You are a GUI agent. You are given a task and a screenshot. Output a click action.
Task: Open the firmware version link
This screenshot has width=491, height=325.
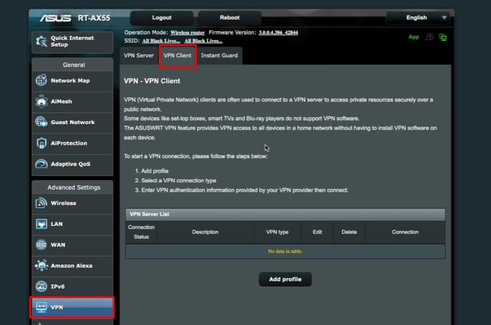point(279,33)
